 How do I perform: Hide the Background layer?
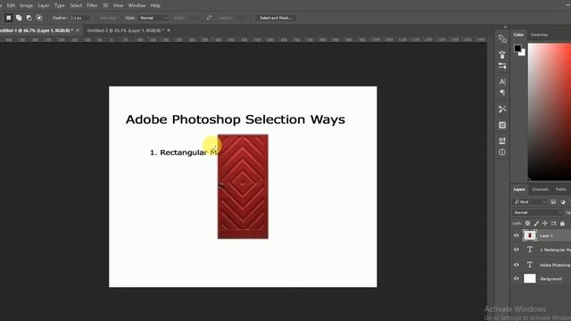(x=516, y=279)
